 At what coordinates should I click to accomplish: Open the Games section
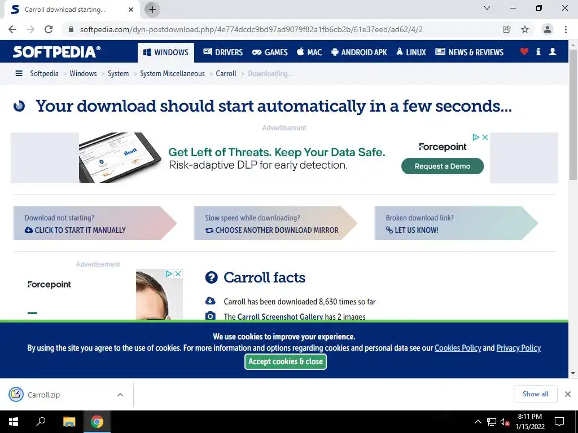(x=270, y=52)
